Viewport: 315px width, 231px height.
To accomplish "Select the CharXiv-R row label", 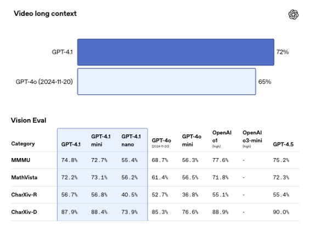I will coord(24,195).
